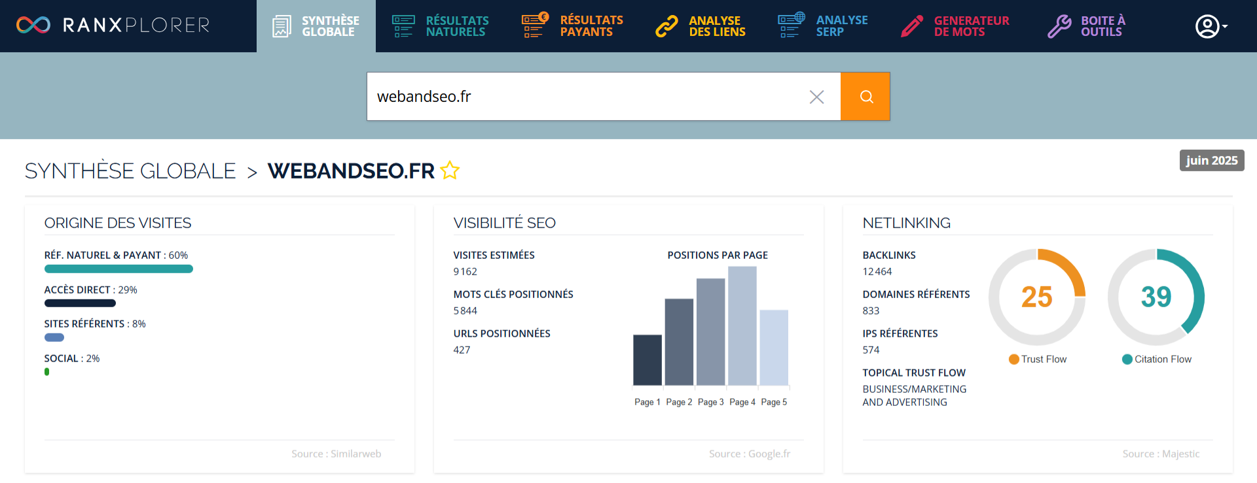Click the Social green progress indicator
This screenshot has width=1257, height=483.
pyautogui.click(x=46, y=372)
